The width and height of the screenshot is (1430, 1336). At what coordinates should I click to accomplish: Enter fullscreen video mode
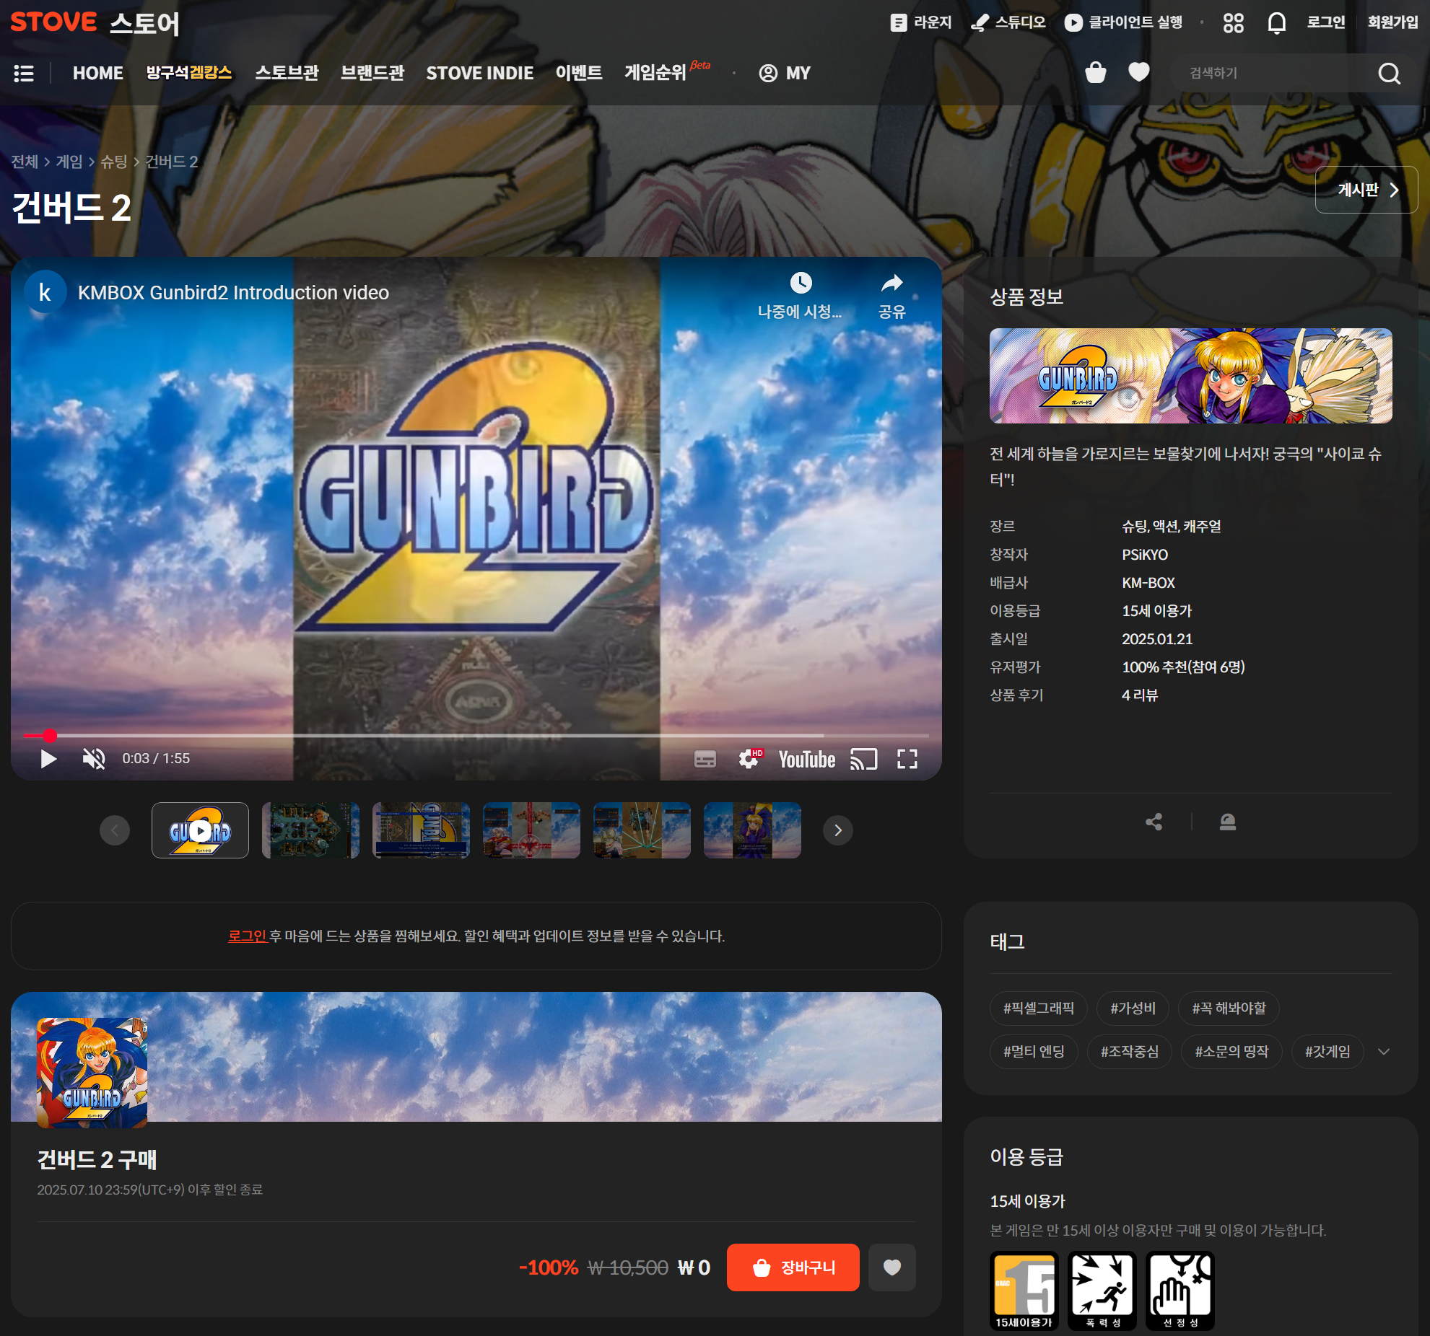[x=907, y=759]
